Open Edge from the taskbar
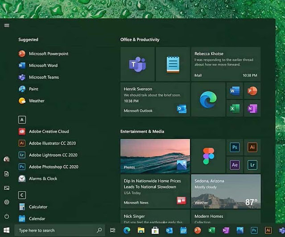The image size is (285, 237). coord(127,230)
